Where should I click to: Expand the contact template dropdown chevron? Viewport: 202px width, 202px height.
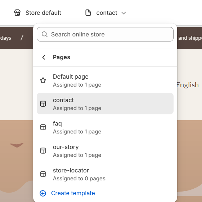[x=124, y=13]
